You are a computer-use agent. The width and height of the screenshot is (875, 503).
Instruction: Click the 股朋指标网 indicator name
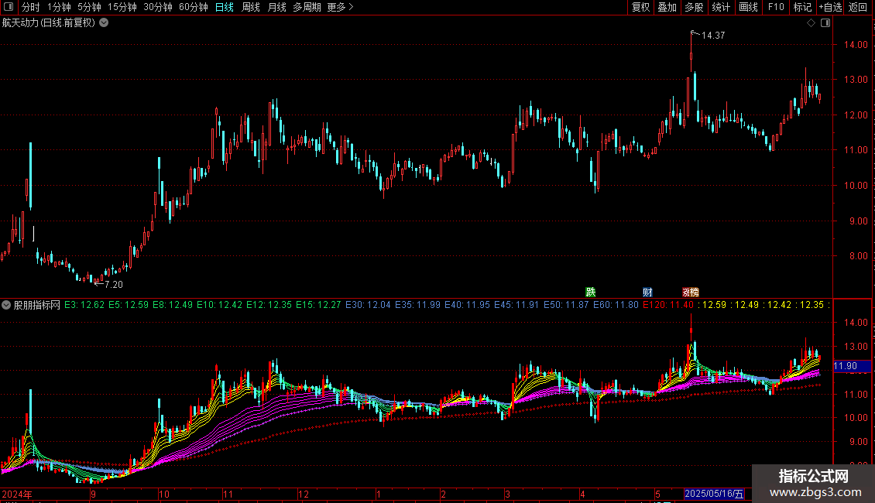(x=37, y=305)
